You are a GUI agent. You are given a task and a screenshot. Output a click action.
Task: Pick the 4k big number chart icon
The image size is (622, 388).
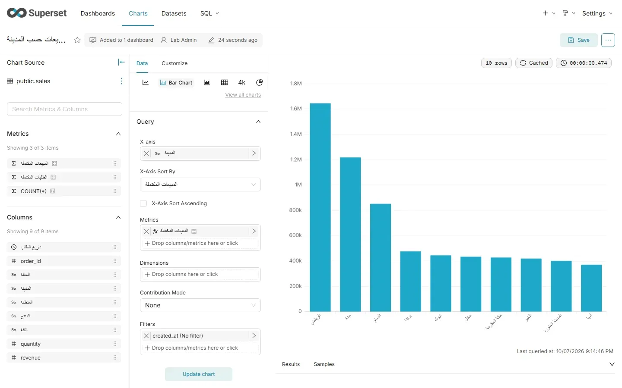click(x=242, y=83)
